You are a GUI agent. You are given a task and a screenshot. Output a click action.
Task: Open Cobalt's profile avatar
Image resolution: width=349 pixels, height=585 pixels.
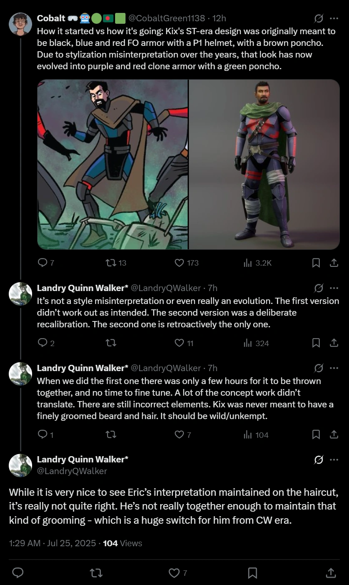(x=20, y=24)
